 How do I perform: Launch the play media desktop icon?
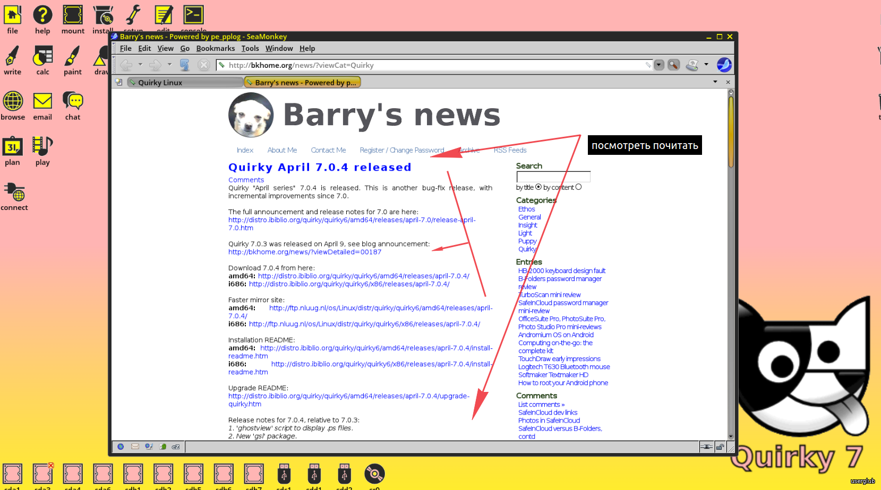pos(42,151)
